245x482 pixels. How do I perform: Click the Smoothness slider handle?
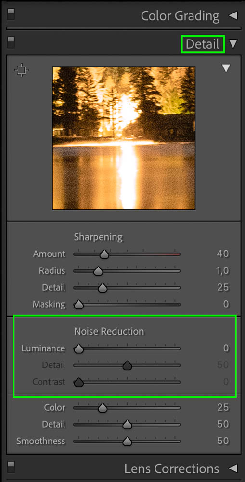pyautogui.click(x=127, y=442)
